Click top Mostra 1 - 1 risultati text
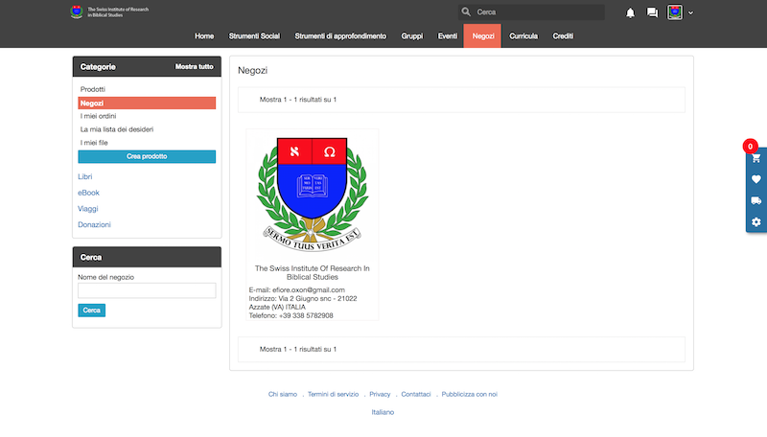767x437 pixels. pyautogui.click(x=298, y=100)
